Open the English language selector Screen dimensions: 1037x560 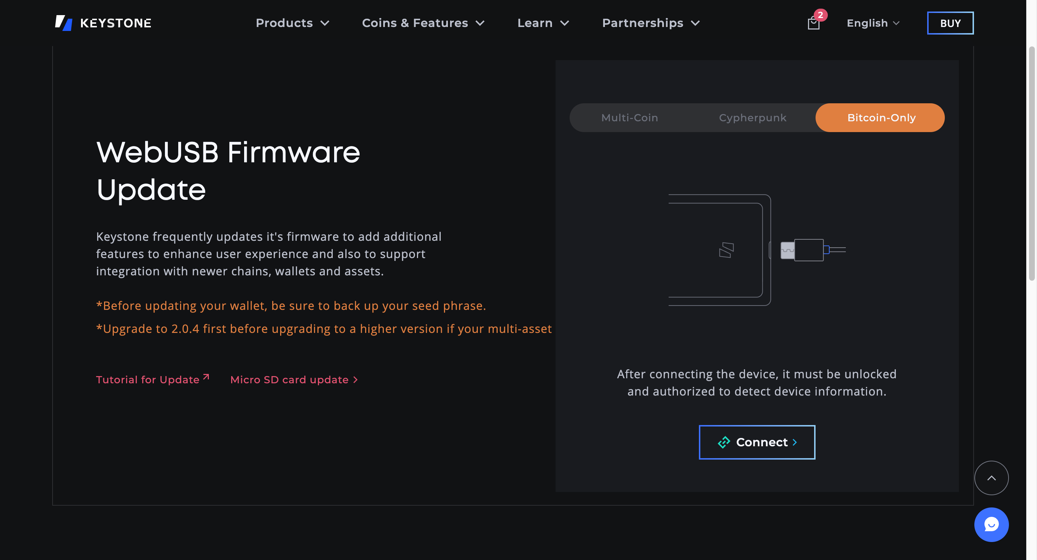873,23
